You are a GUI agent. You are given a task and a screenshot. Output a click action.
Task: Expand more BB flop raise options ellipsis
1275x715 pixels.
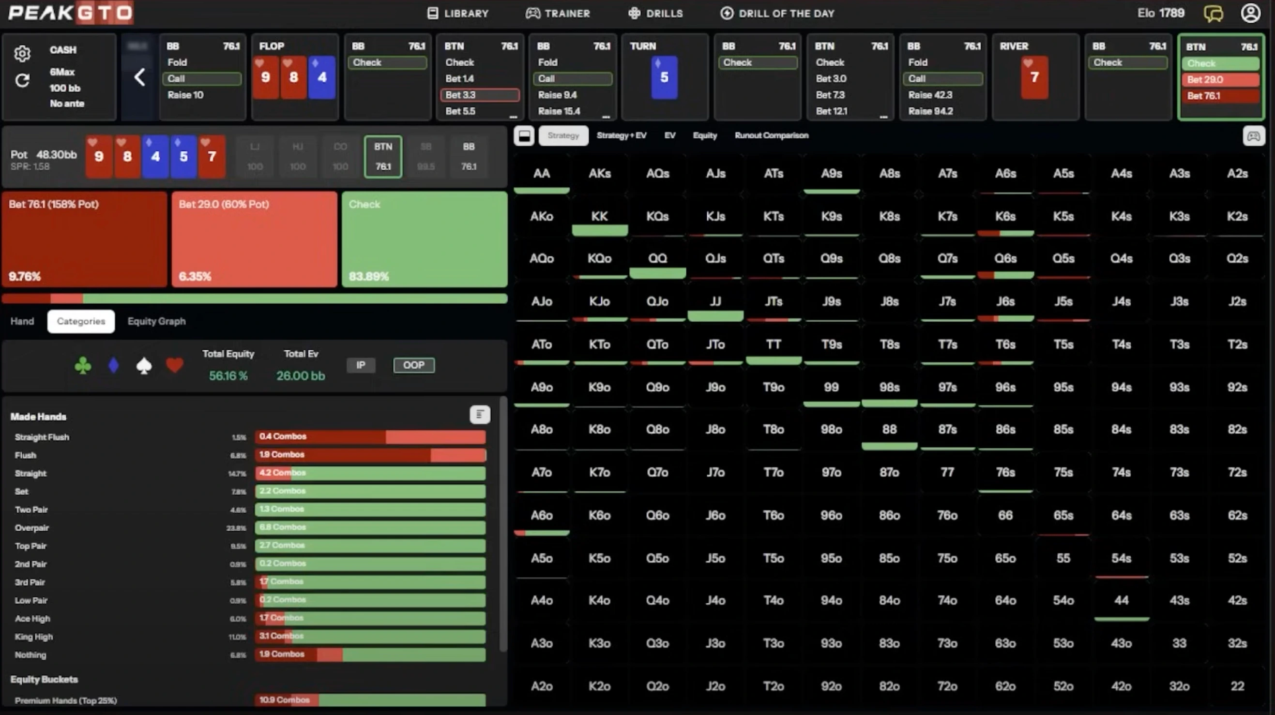[x=606, y=117]
